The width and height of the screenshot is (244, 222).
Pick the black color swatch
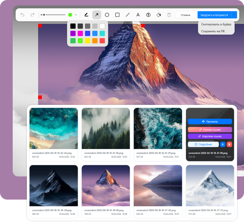(x=73, y=26)
